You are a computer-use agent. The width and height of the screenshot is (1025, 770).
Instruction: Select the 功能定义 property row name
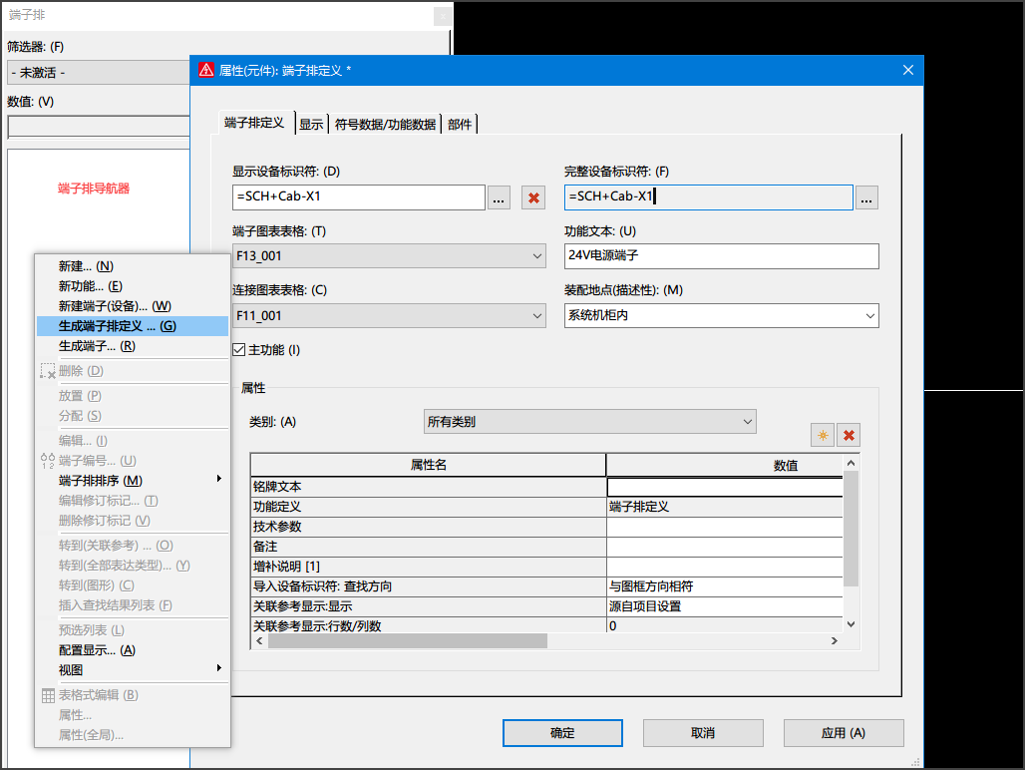tap(429, 507)
